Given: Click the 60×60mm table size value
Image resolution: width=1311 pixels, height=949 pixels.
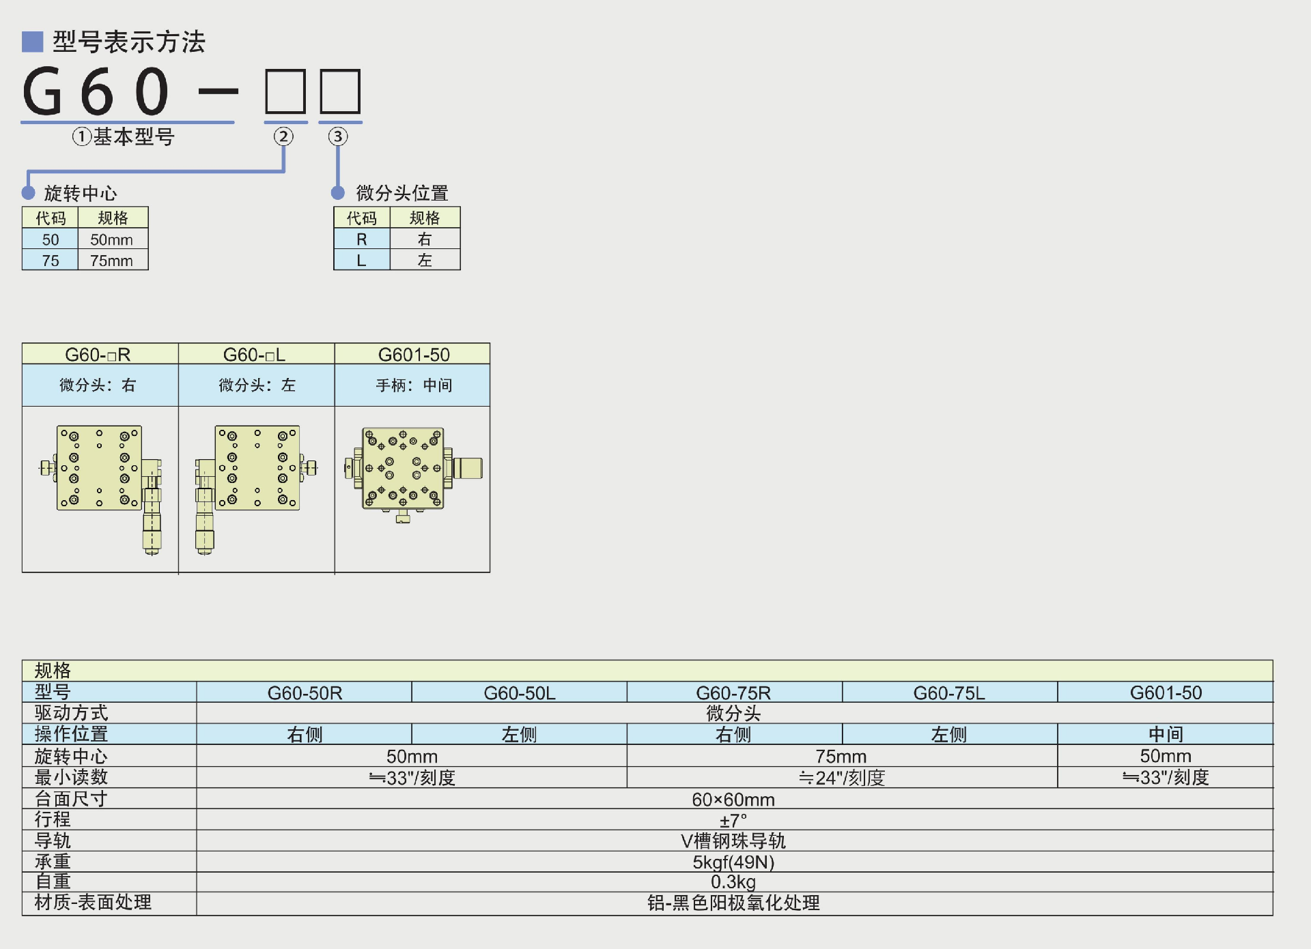Looking at the screenshot, I should coord(733,799).
